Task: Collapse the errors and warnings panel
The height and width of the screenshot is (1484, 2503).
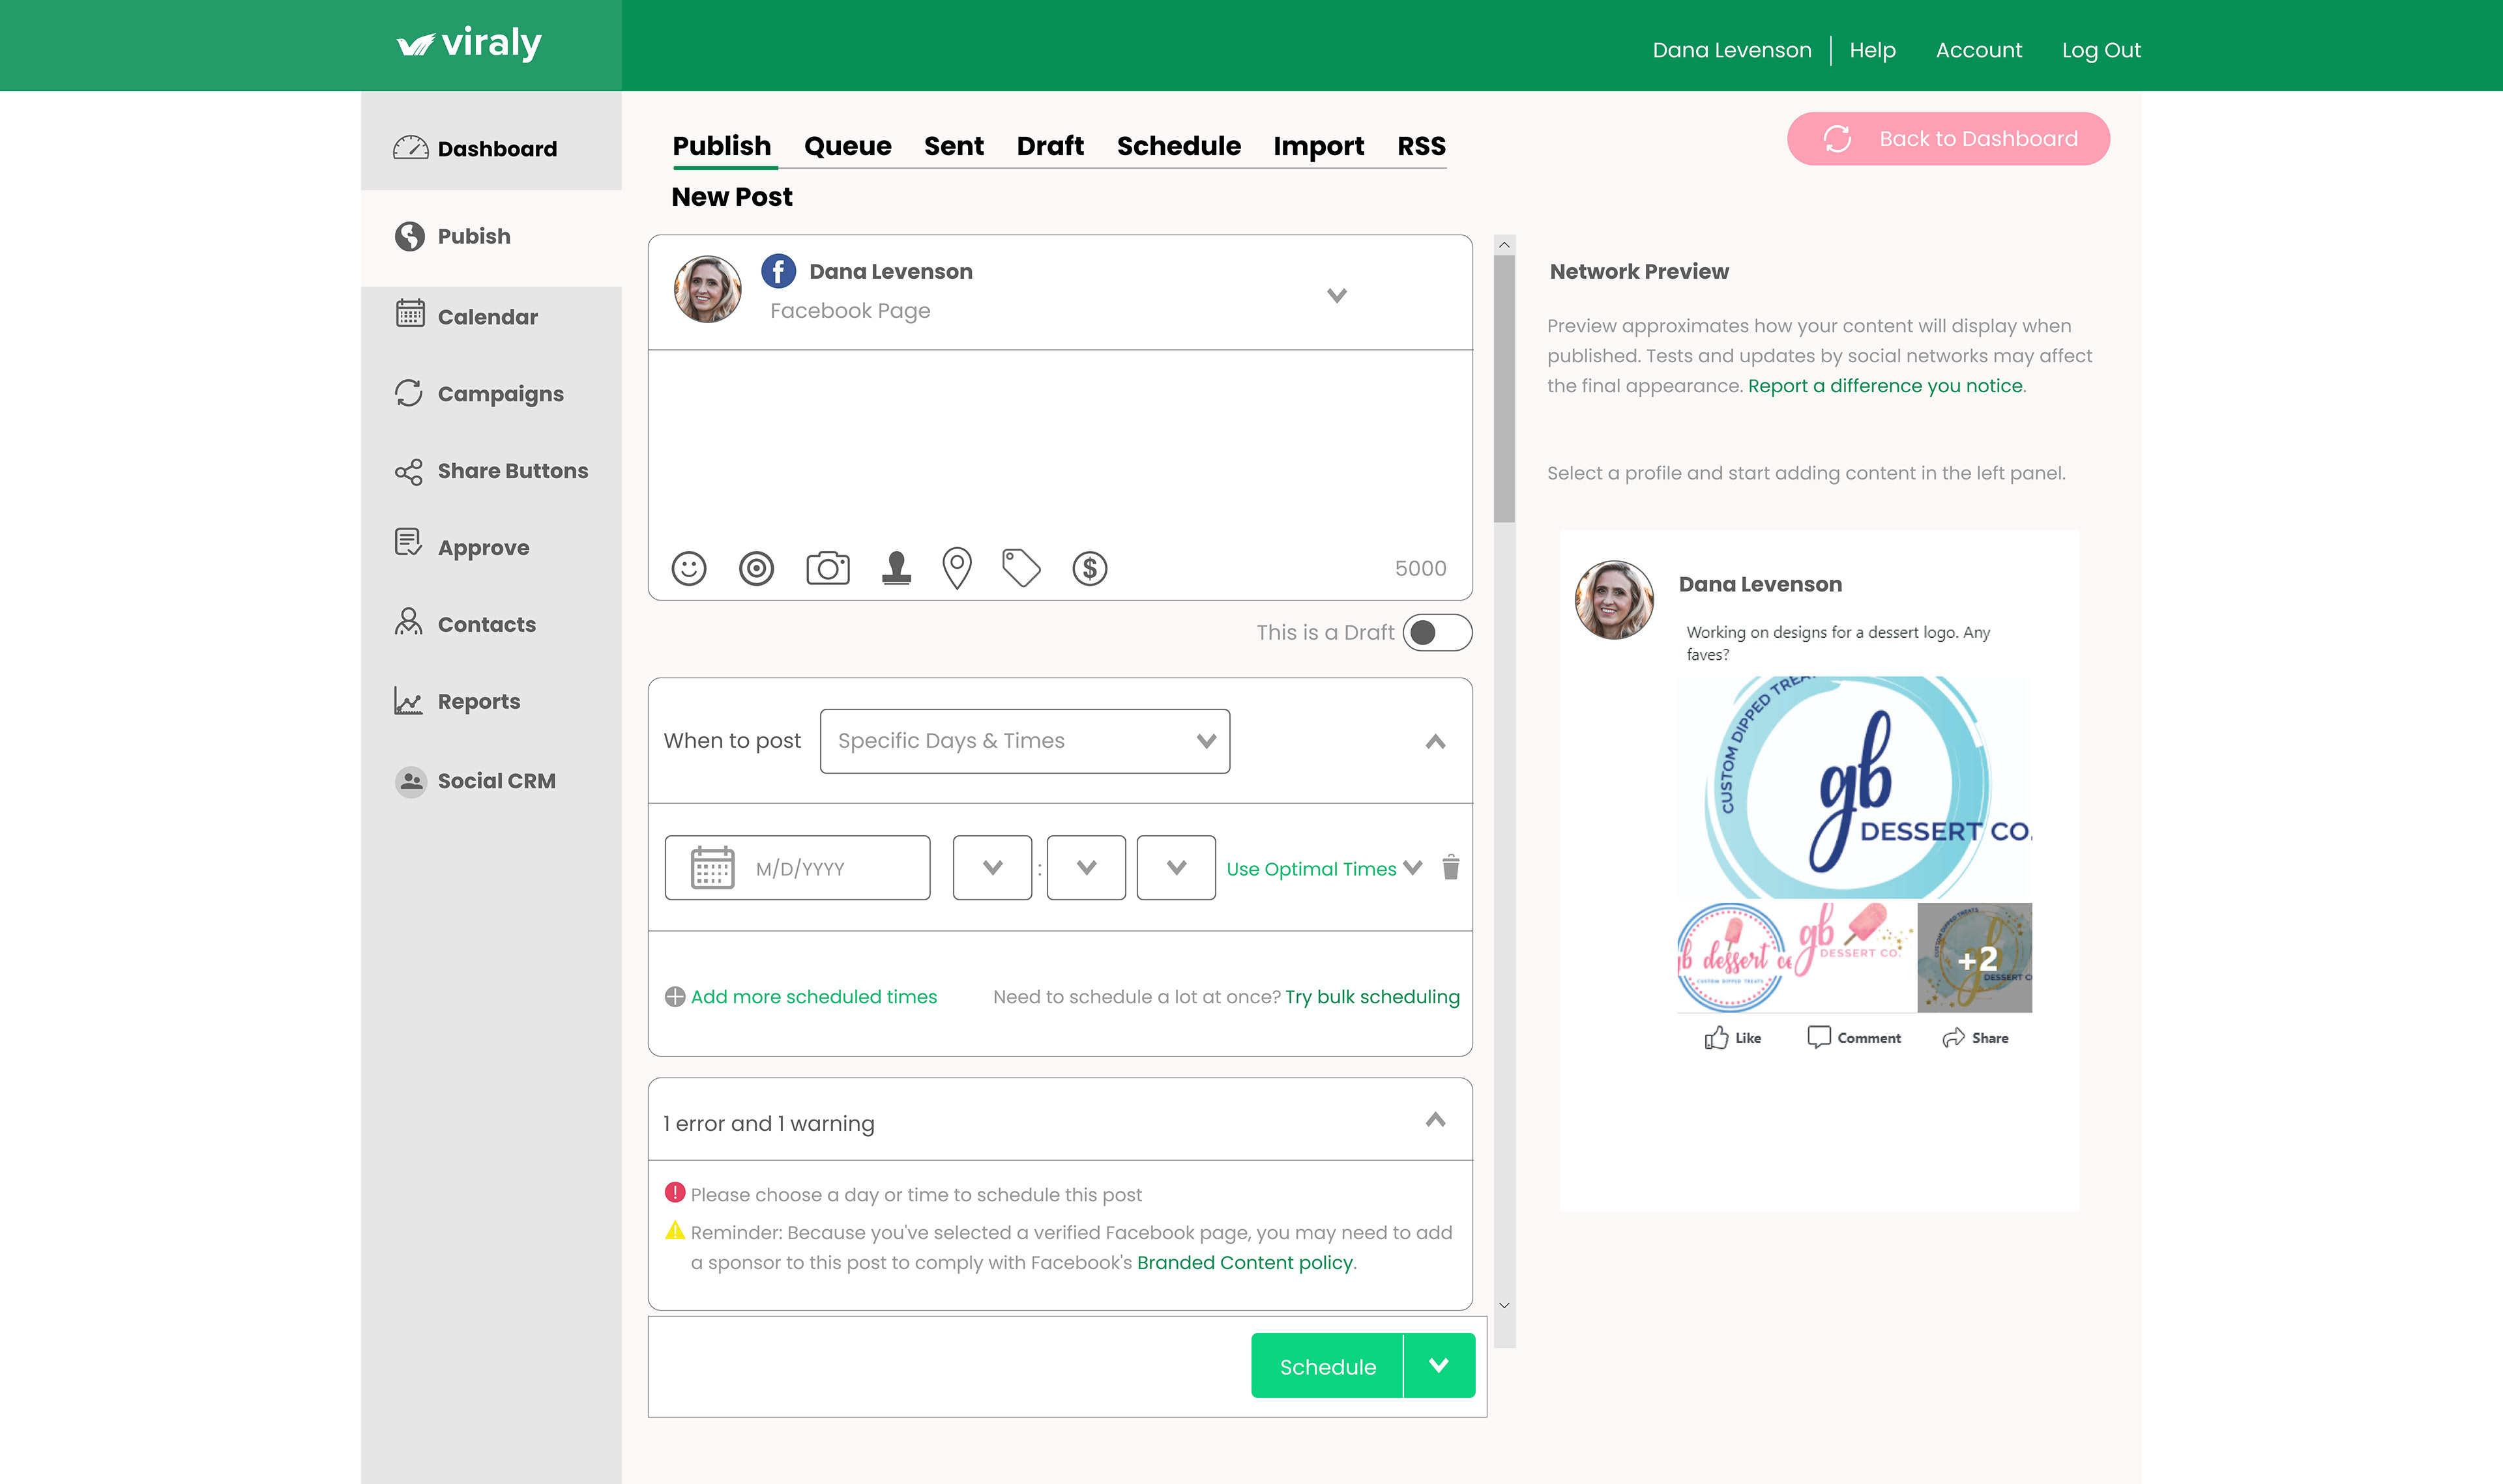Action: pos(1435,1119)
